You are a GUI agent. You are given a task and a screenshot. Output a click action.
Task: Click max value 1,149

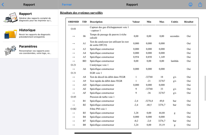coord(162,57)
